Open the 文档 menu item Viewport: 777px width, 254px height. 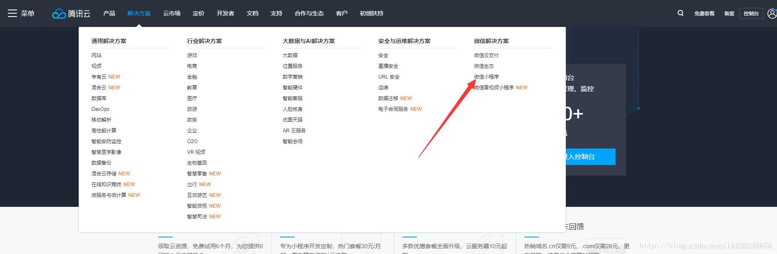[x=253, y=13]
